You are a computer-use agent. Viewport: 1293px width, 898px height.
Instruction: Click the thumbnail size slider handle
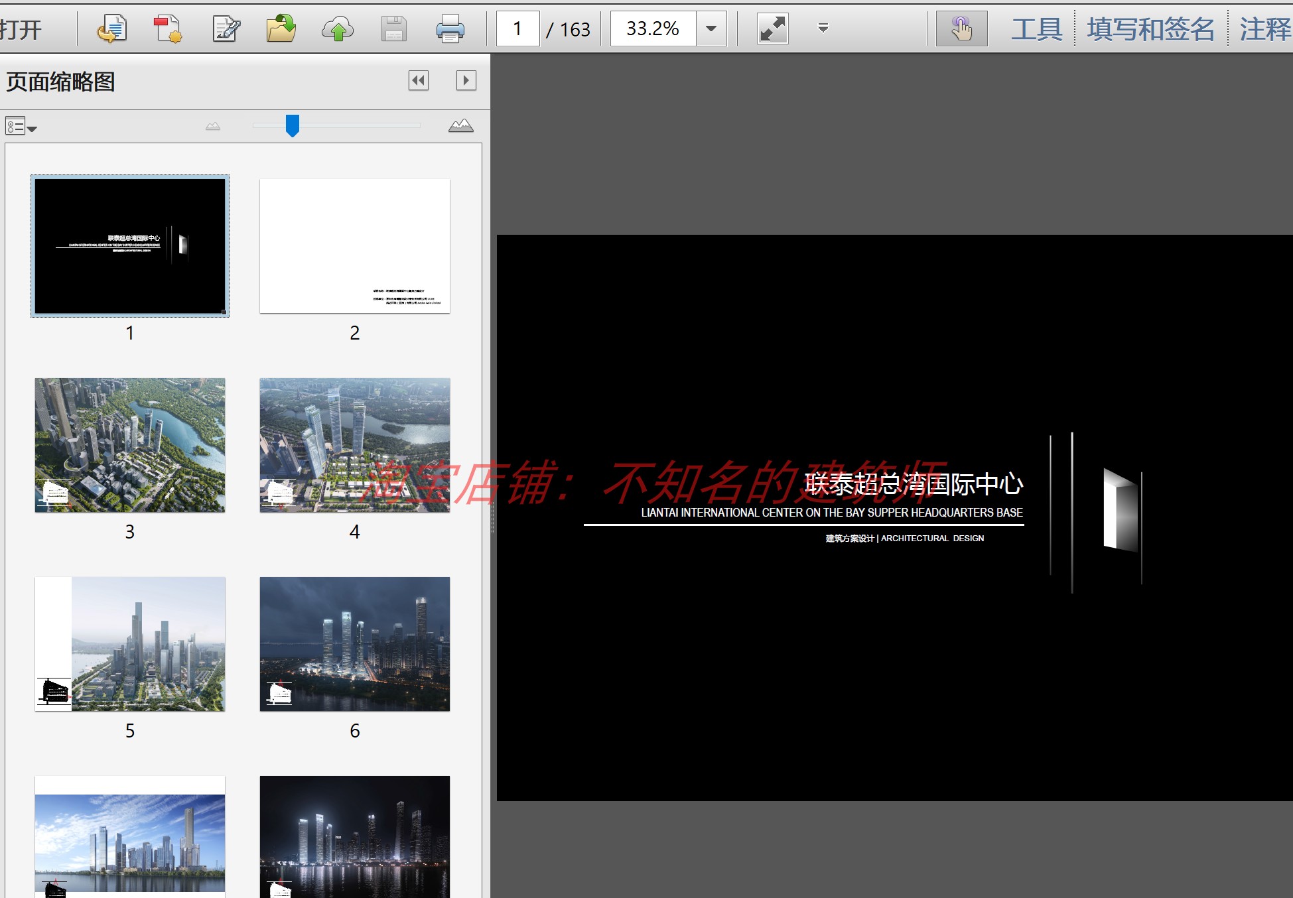pos(292,125)
